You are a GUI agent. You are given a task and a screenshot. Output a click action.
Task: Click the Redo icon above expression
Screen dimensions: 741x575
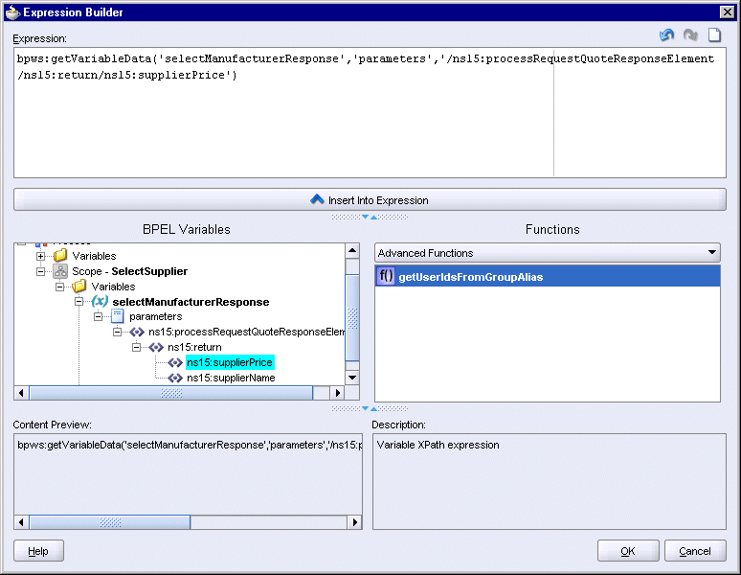pos(690,35)
